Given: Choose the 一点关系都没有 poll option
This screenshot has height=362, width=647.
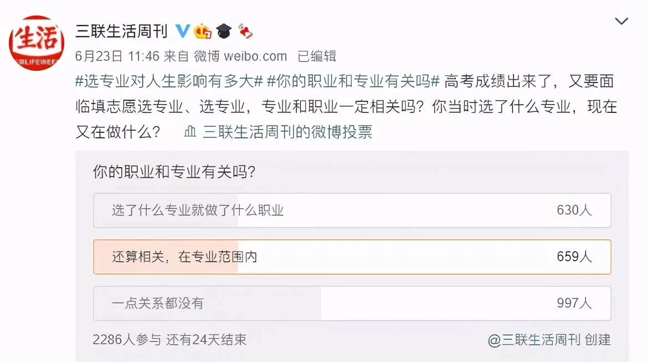Looking at the screenshot, I should click(x=352, y=303).
